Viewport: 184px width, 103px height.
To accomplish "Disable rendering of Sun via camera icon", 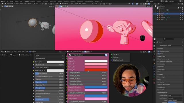I will 183,15.
